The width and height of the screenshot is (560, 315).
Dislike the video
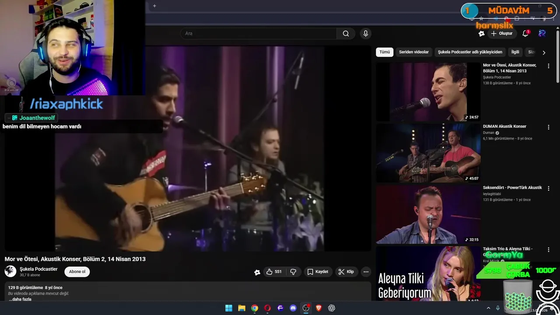[293, 272]
